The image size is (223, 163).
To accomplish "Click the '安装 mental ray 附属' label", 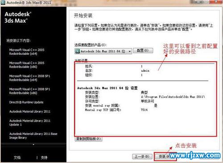I will tap(102, 106).
